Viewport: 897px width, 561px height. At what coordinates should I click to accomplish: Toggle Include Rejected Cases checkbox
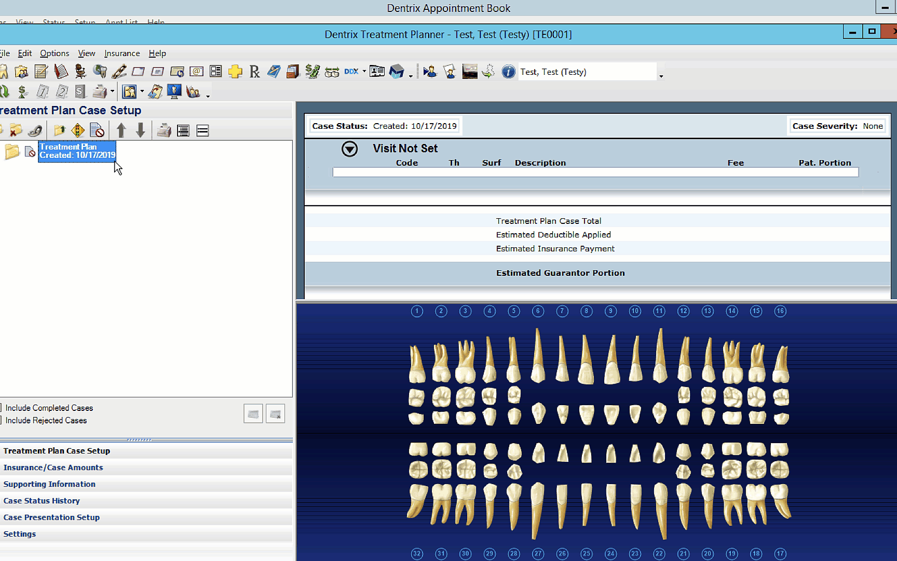[1, 420]
